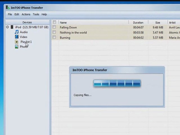Check the Nothing in the world checkbox
Image resolution: width=180 pixels, height=135 pixels.
[54, 32]
